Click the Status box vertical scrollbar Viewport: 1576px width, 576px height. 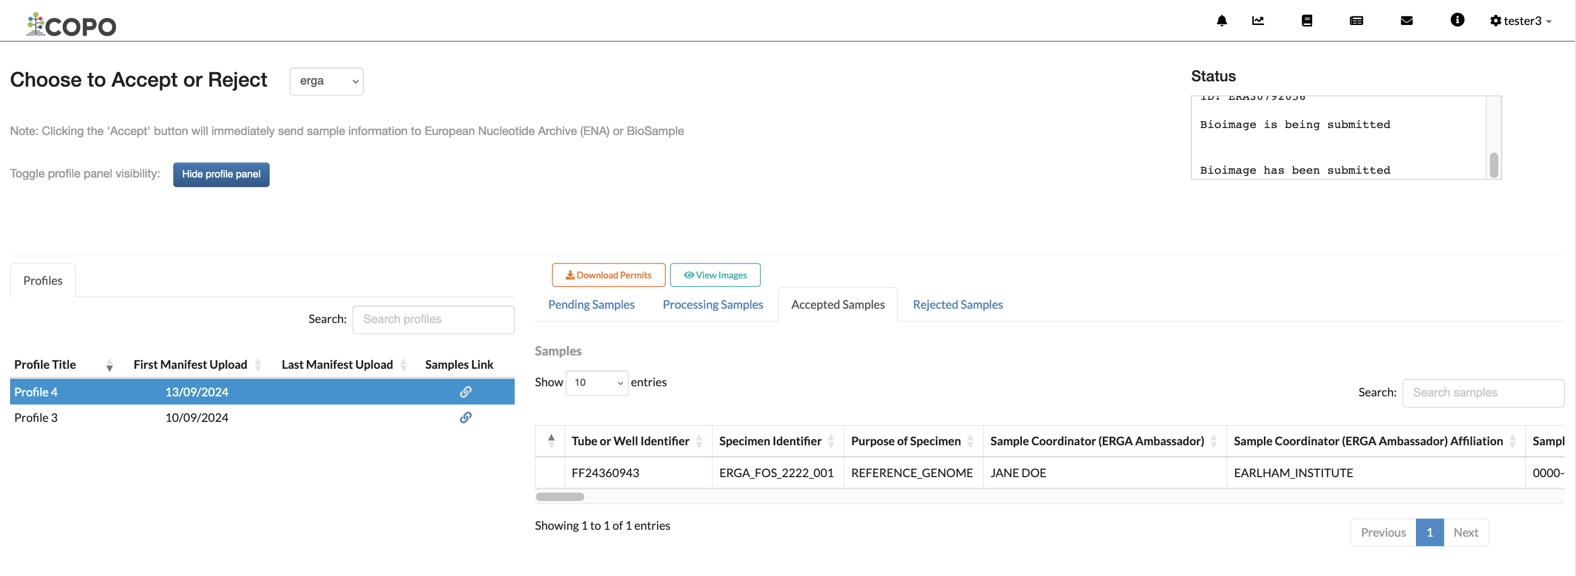tap(1494, 165)
